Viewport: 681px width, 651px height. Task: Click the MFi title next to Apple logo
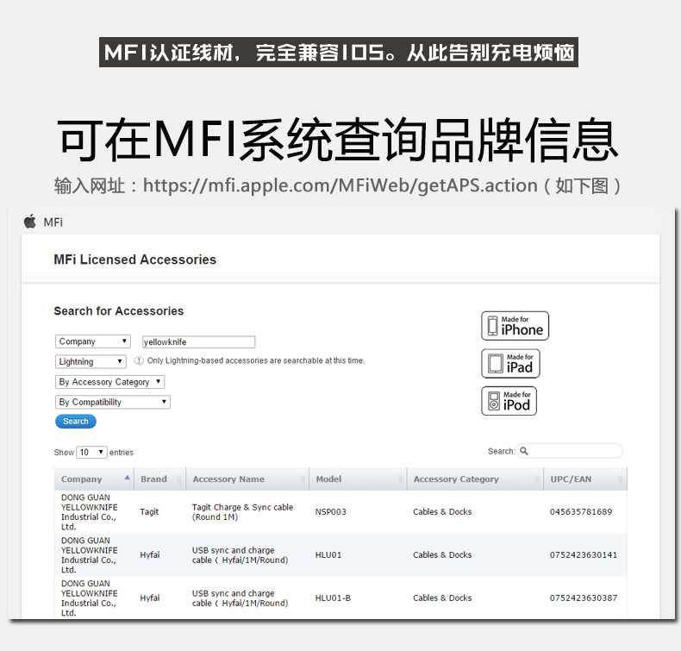(x=53, y=222)
